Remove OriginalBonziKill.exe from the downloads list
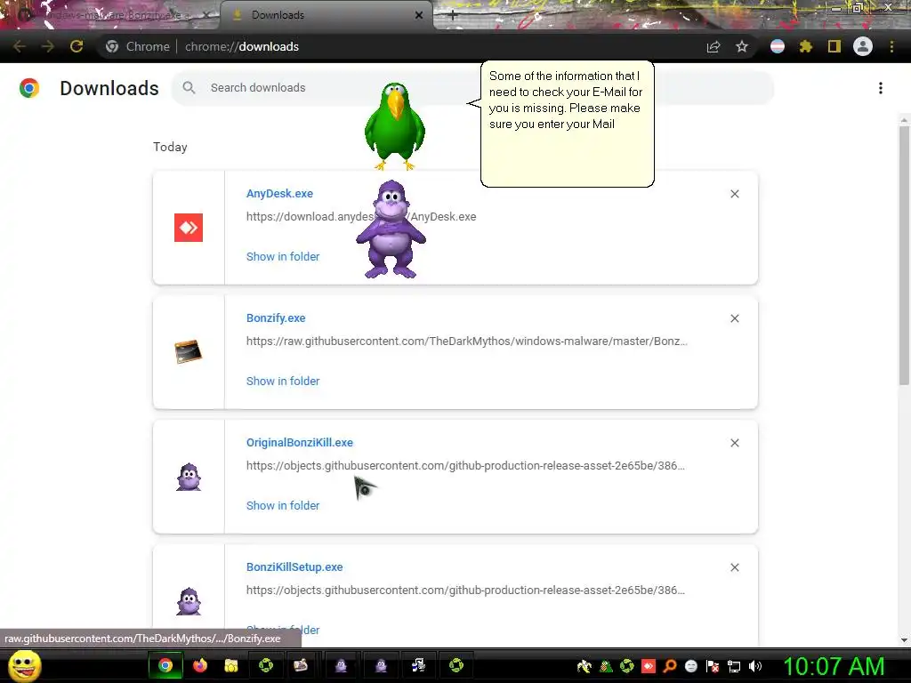 734,443
